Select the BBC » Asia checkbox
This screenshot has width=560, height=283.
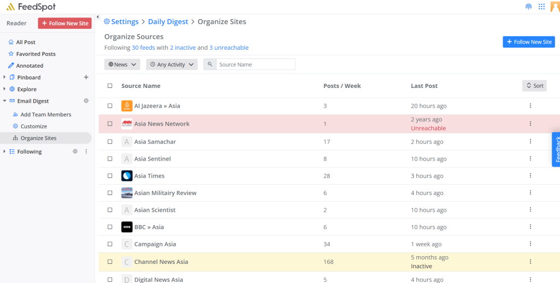(x=110, y=227)
